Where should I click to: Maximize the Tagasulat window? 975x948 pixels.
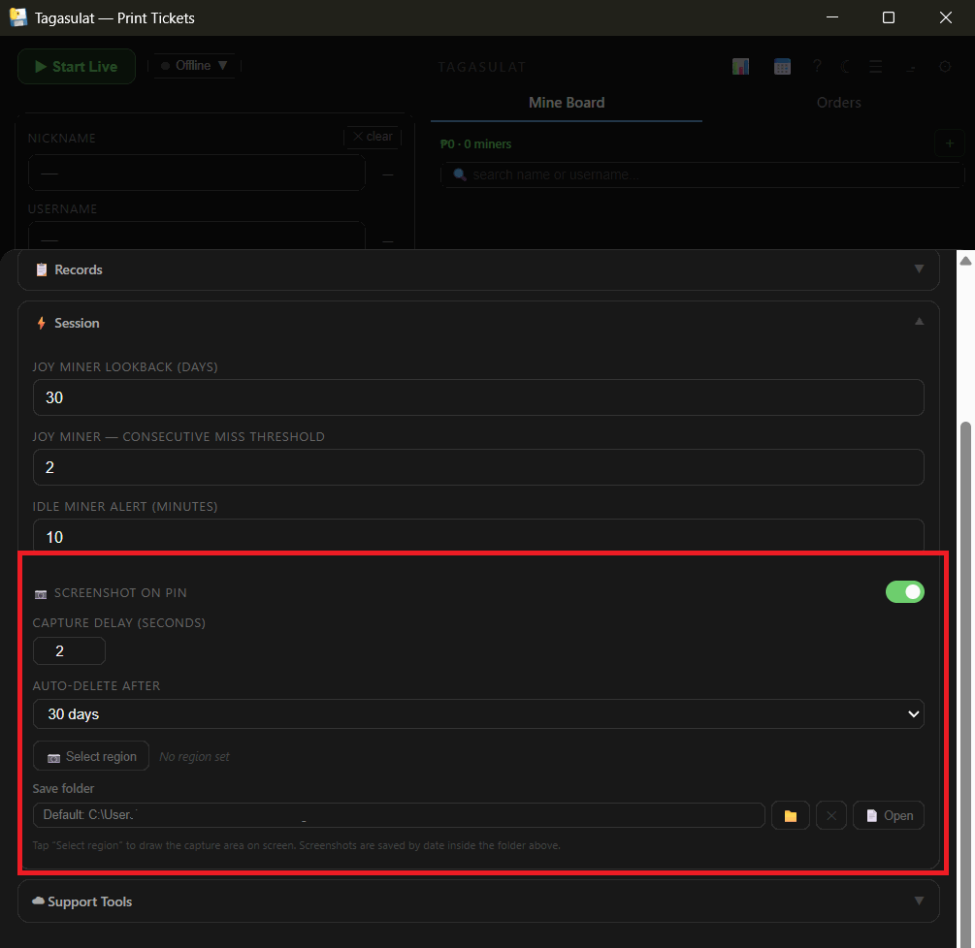(x=889, y=17)
